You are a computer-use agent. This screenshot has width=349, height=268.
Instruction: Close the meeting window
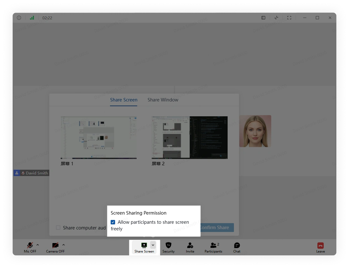330,18
